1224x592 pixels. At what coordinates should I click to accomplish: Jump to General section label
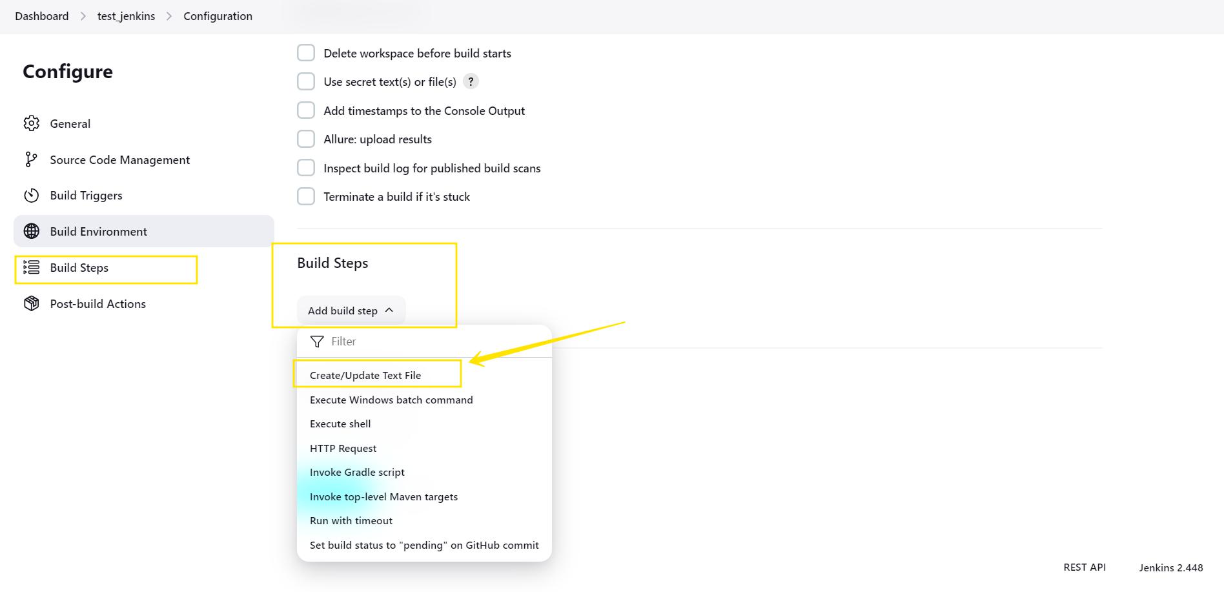point(70,123)
